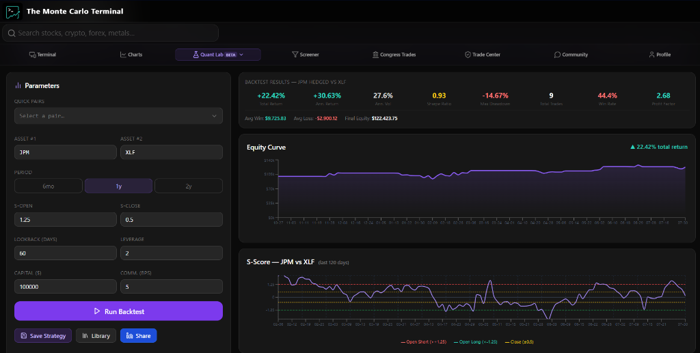Click the Open Long legend entry
This screenshot has width=700, height=353.
tap(475, 342)
